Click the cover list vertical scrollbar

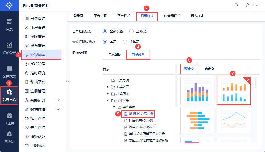click(x=255, y=83)
